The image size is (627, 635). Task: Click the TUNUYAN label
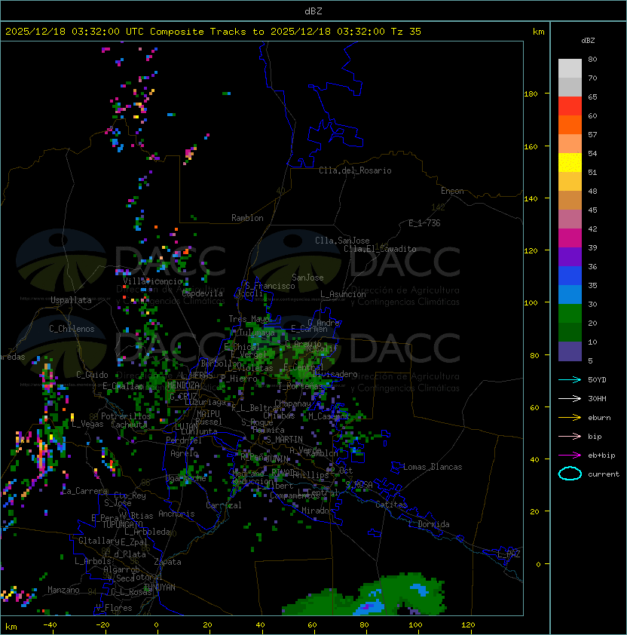coord(160,587)
